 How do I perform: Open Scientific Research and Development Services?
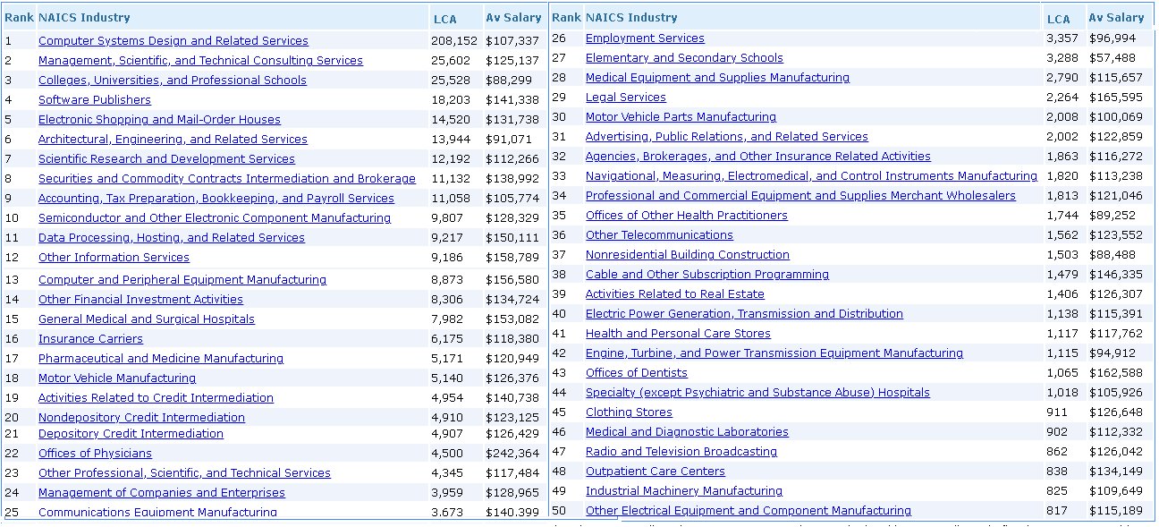(x=166, y=159)
